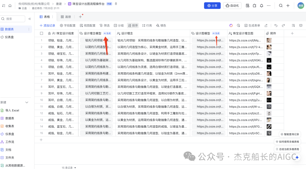
Task: Open 从其他数据源 option in sidebar
Action: point(13,166)
